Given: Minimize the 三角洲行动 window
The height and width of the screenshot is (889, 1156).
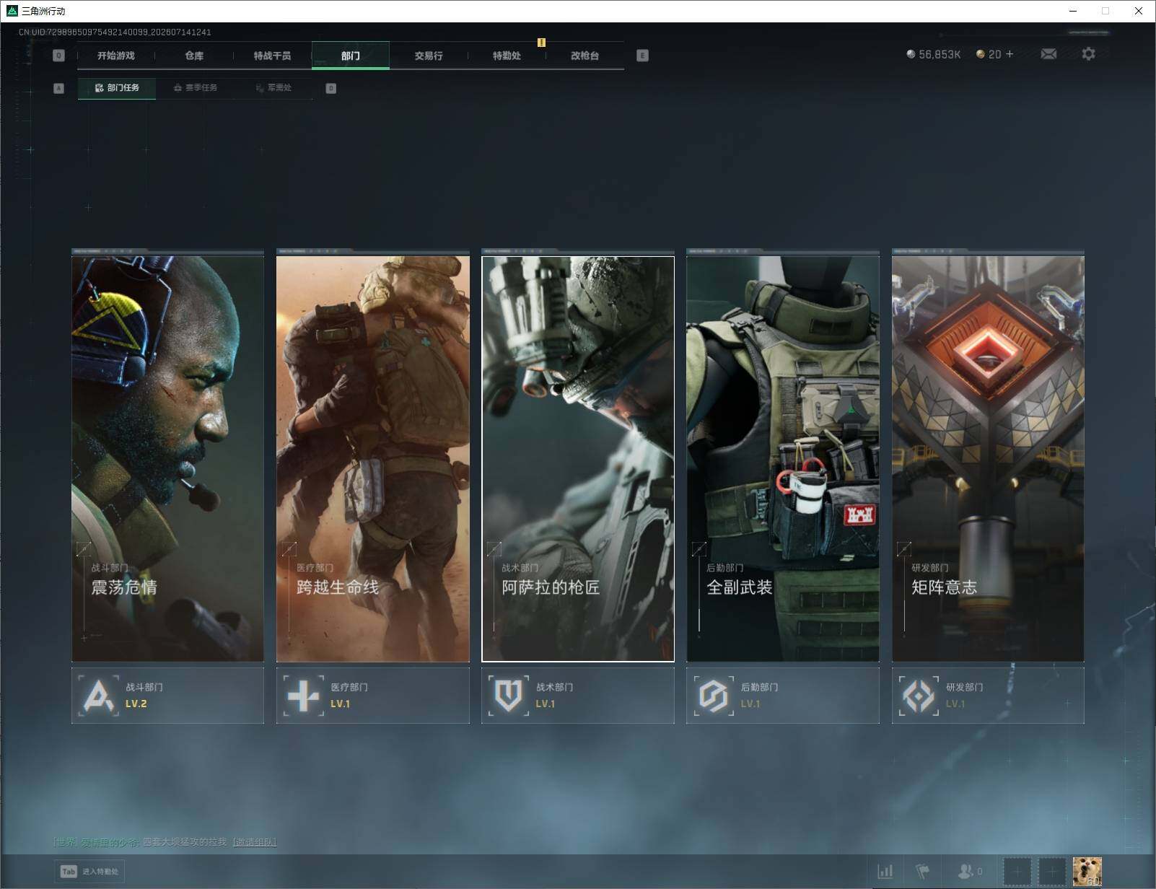Looking at the screenshot, I should pyautogui.click(x=1072, y=11).
